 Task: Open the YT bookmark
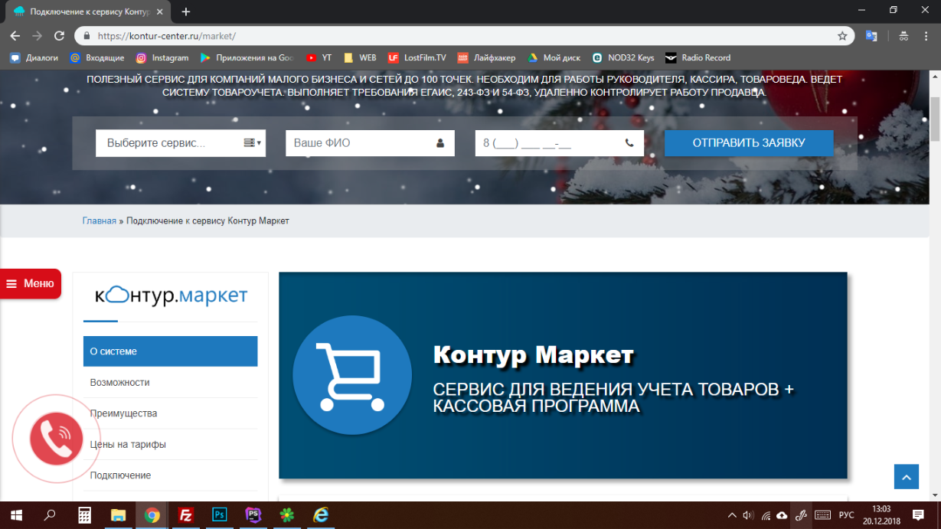tap(319, 57)
